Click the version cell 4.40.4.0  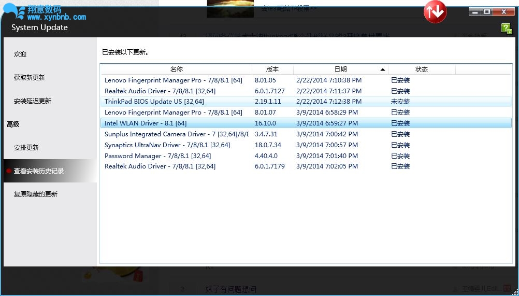coord(266,156)
